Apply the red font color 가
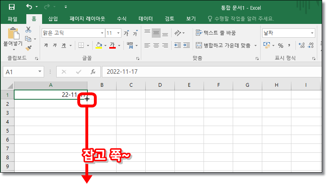Screen dimensions: 327x184 click(x=113, y=45)
